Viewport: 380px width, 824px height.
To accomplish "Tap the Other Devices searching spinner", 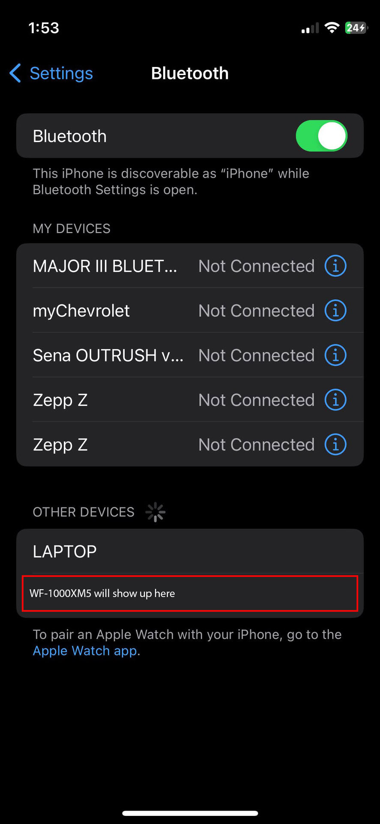I will point(155,512).
